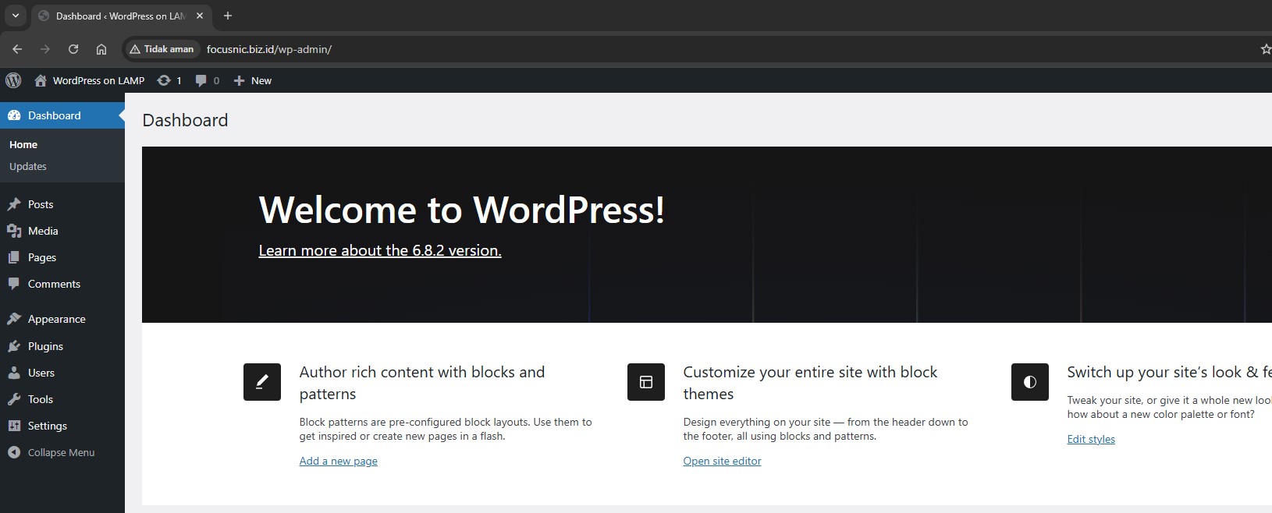Open the browser tab search dropdown
Image resolution: width=1272 pixels, height=513 pixels.
click(15, 16)
